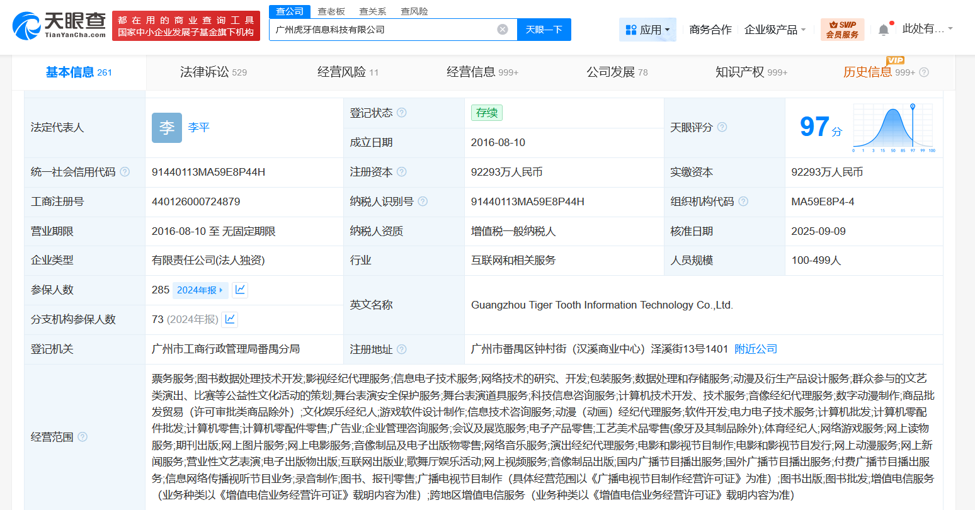This screenshot has width=975, height=510.
Task: Open legal representative 李平 link
Action: tap(198, 127)
